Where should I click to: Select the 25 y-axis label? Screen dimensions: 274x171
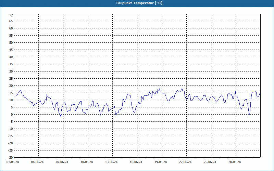pyautogui.click(x=11, y=79)
